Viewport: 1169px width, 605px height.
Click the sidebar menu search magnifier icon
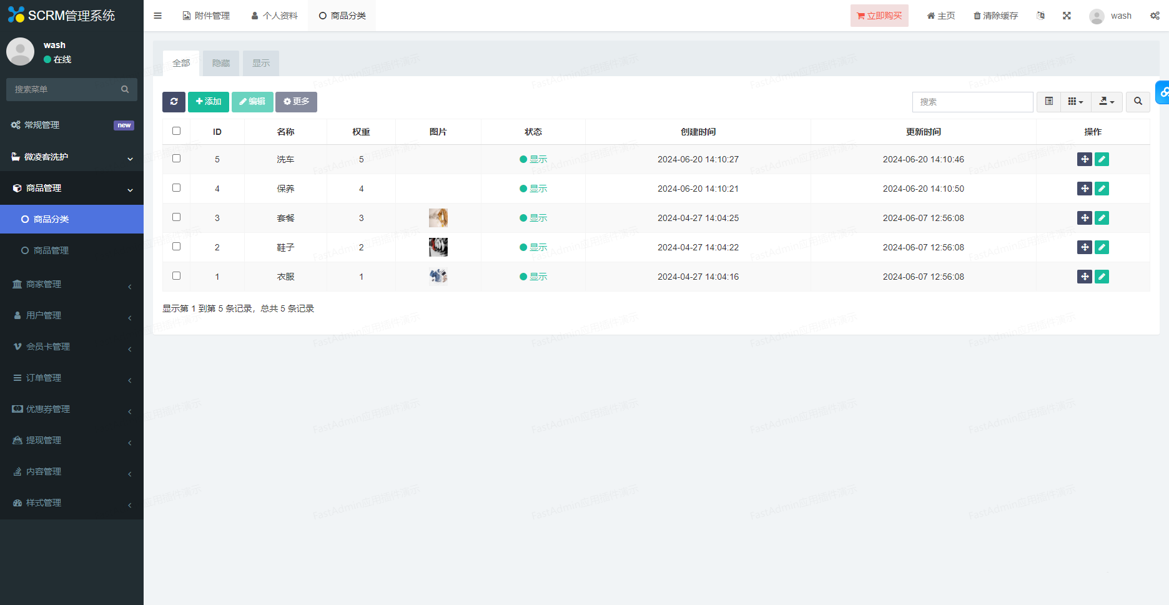tap(125, 89)
